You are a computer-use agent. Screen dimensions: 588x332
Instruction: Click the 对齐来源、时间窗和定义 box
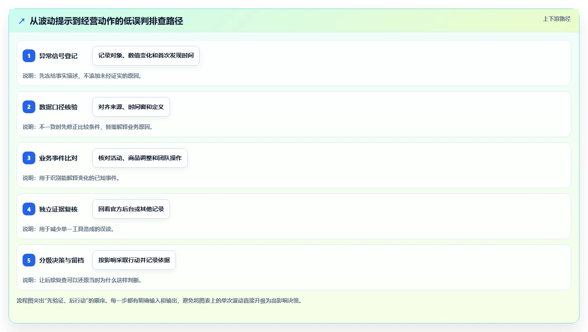click(131, 107)
